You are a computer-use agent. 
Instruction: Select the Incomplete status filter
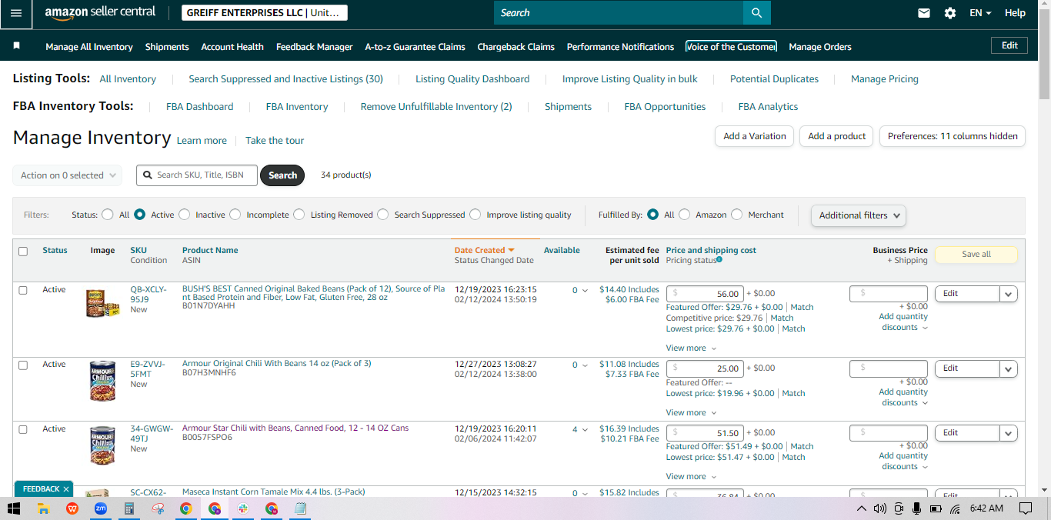click(235, 215)
